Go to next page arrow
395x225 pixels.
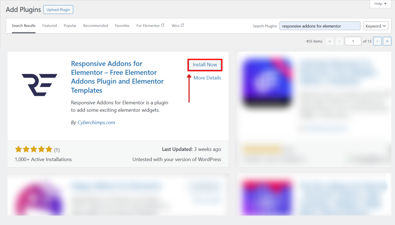pos(377,41)
